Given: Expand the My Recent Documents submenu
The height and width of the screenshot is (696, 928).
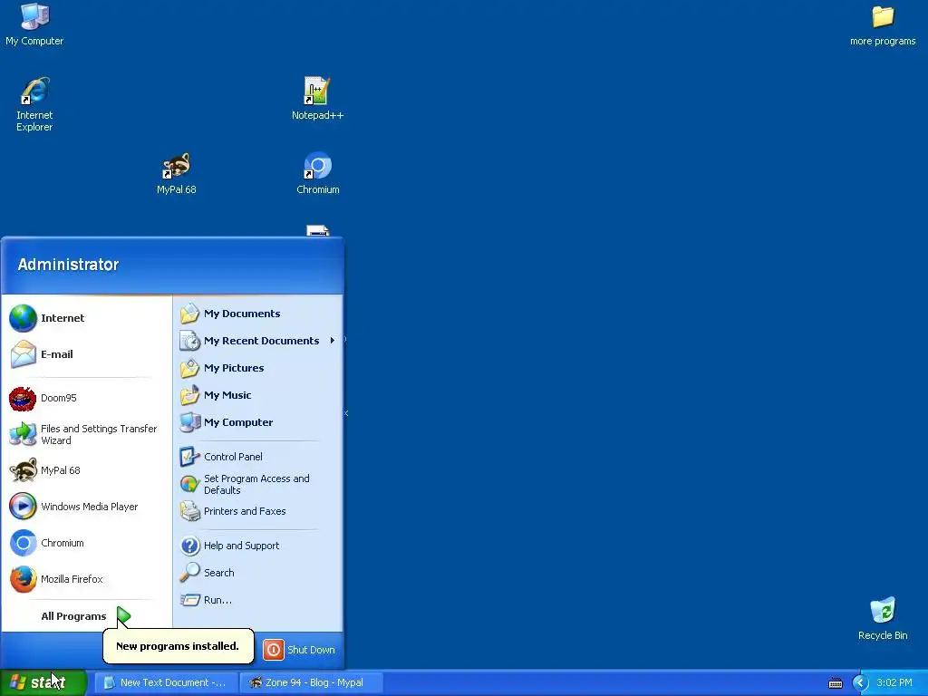Looking at the screenshot, I should point(258,341).
